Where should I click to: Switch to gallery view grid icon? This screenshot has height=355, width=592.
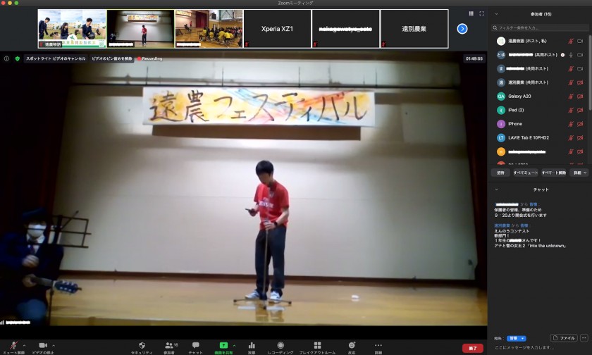[471, 13]
